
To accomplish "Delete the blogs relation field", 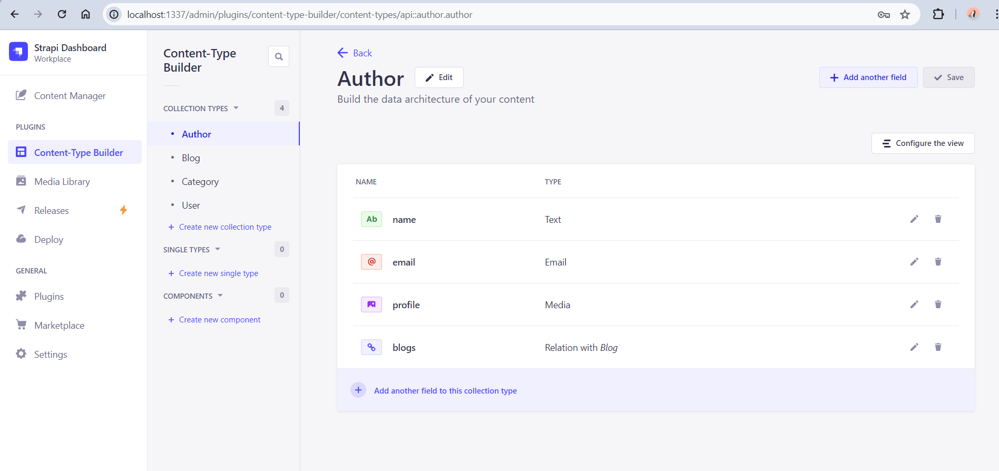I will [938, 347].
